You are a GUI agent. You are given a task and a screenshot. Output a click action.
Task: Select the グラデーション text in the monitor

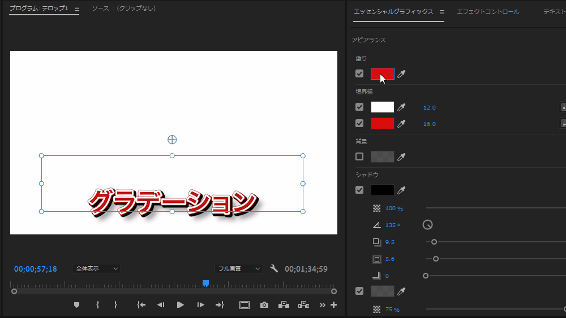pos(173,202)
